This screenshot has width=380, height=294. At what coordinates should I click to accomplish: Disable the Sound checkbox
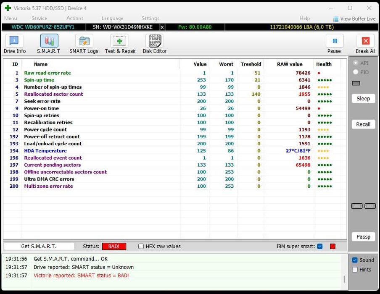click(355, 260)
